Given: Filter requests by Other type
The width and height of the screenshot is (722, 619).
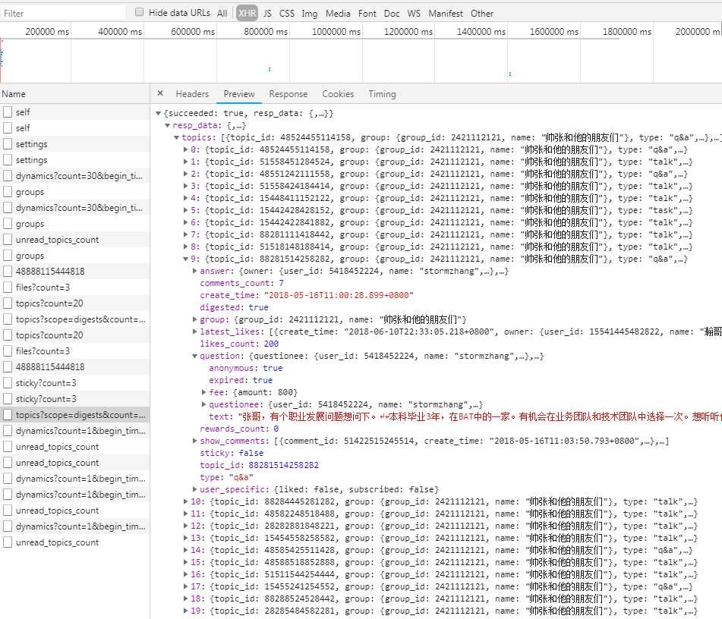Looking at the screenshot, I should coord(482,14).
